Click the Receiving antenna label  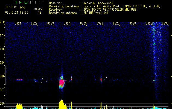(63, 13)
